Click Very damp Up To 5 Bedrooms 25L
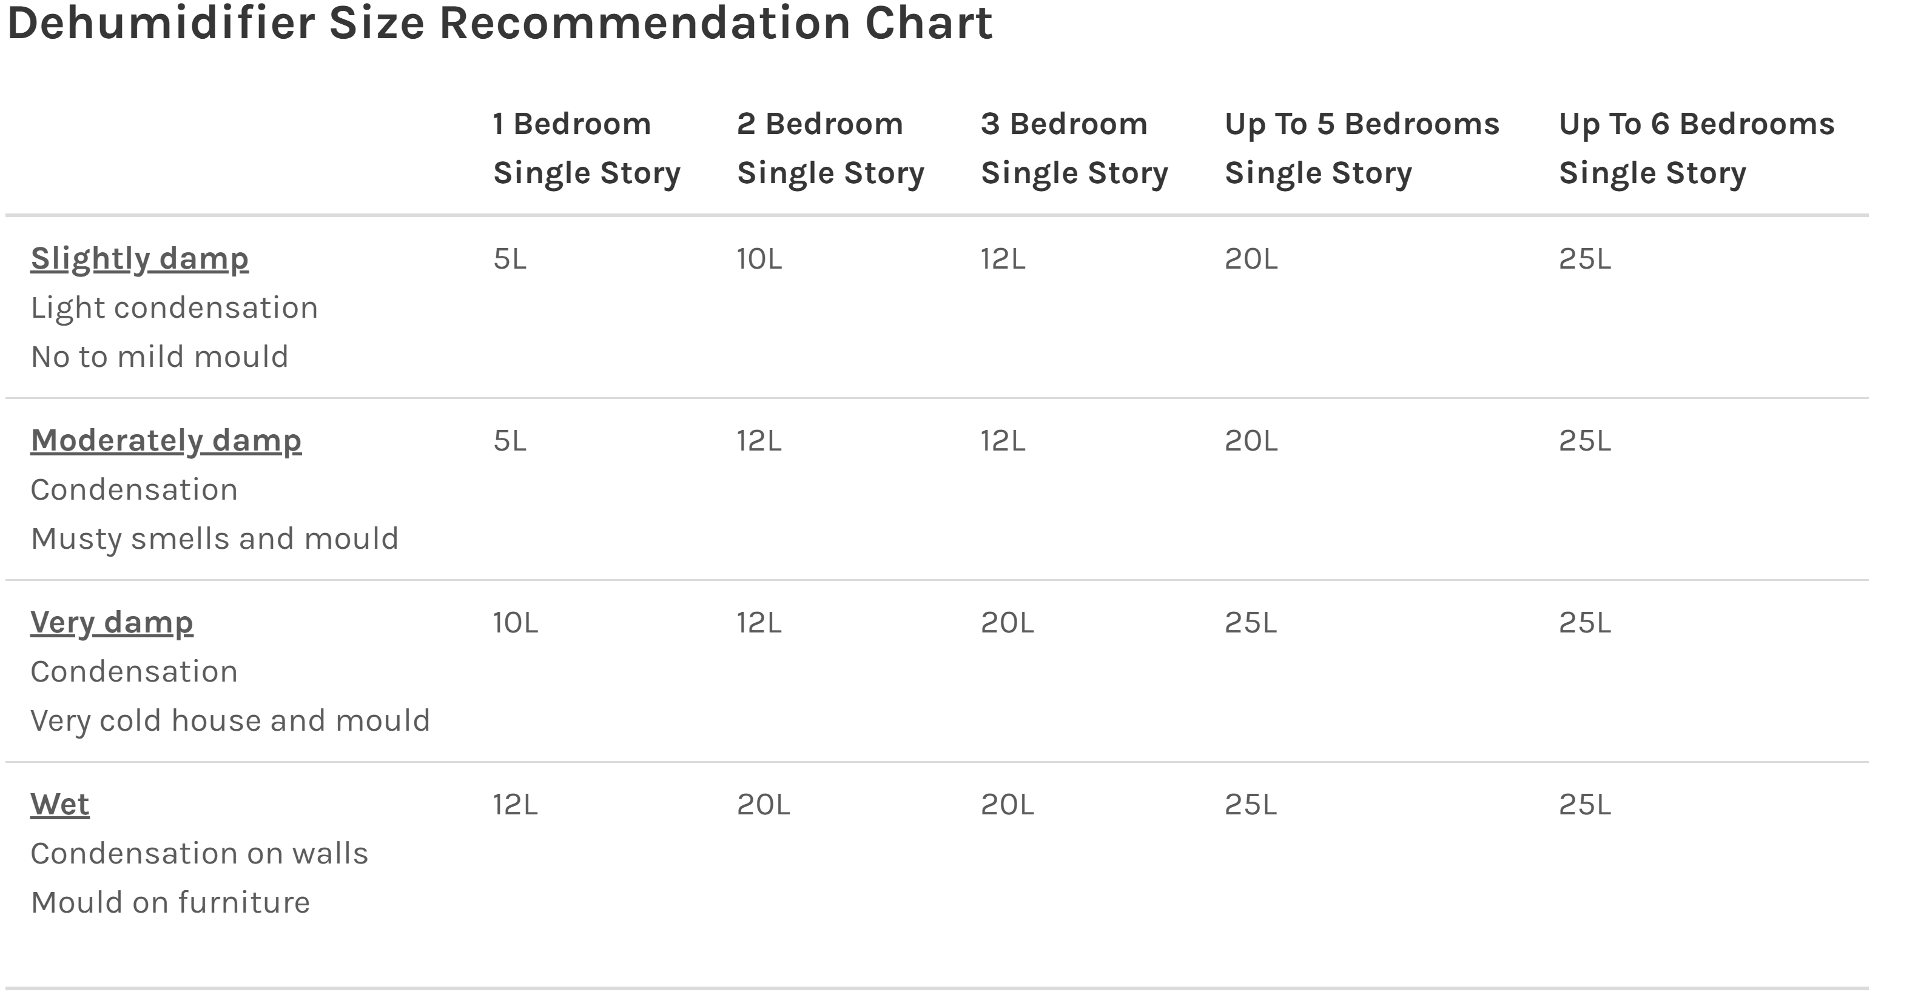The image size is (1918, 1006). point(1250,623)
